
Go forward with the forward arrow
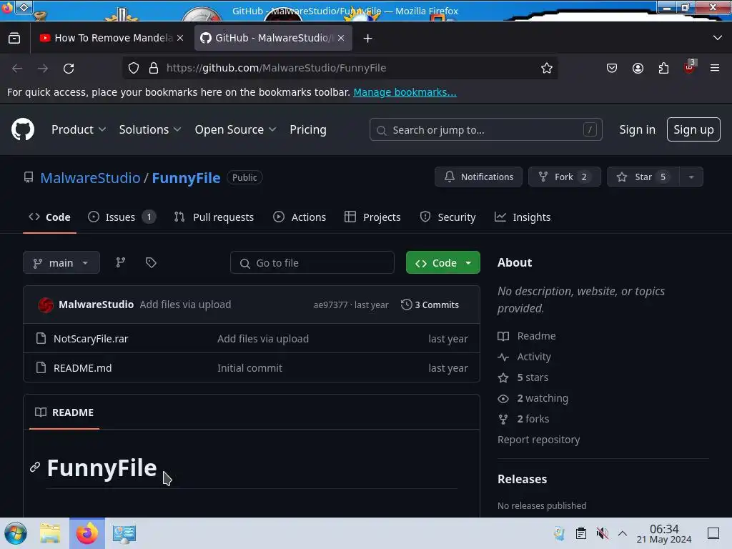(x=43, y=68)
